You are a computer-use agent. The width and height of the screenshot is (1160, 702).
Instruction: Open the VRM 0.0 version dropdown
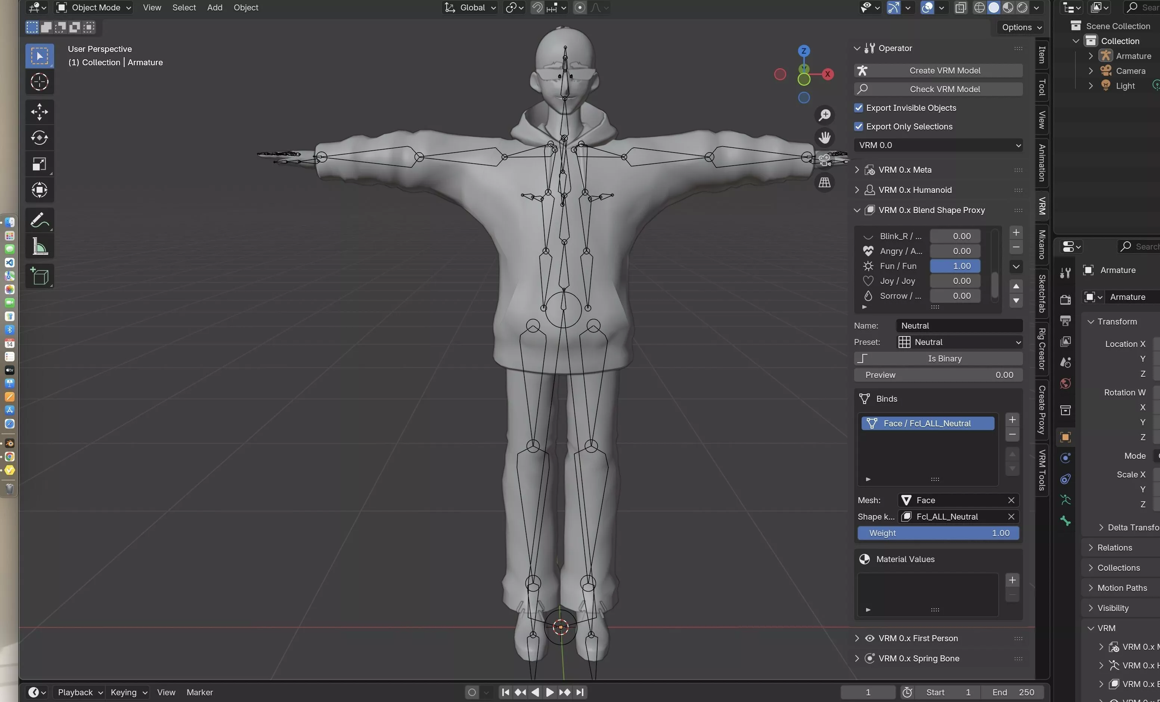tap(938, 145)
